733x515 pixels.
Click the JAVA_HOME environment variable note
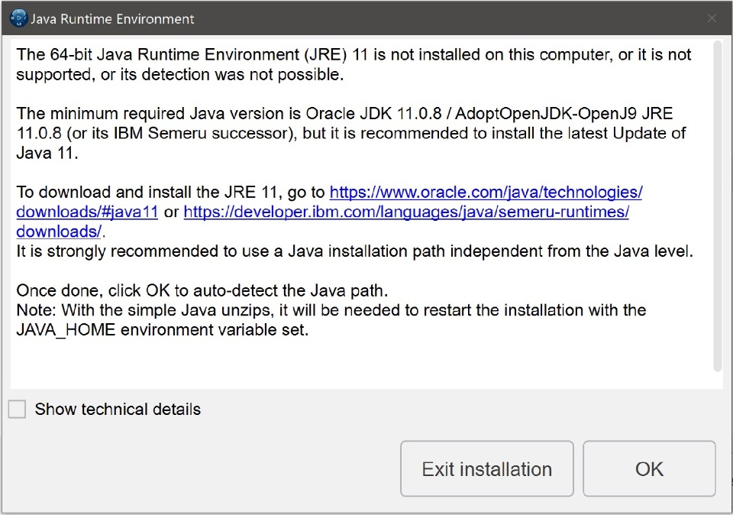coord(162,331)
